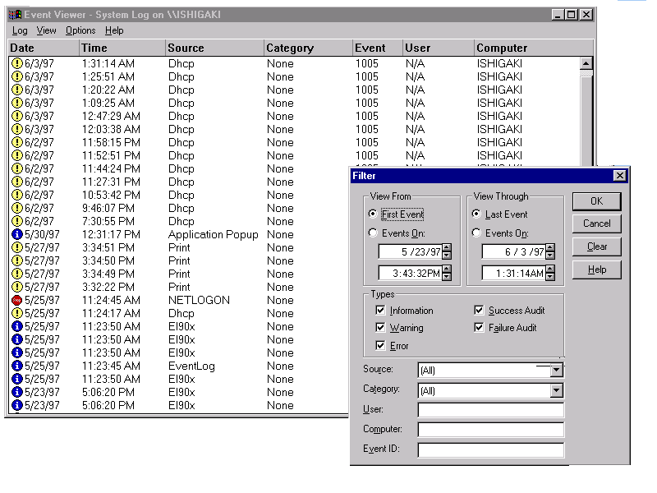Click info icon for EventLog 11:23:45 AM event
This screenshot has width=657, height=493.
click(16, 366)
